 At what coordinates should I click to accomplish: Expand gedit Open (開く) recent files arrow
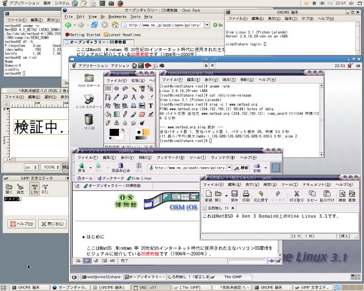click(x=226, y=196)
